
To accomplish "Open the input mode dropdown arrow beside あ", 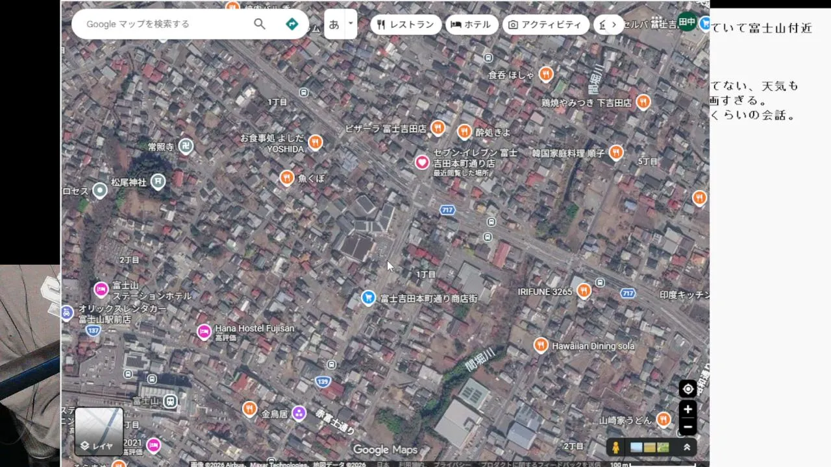I will (351, 24).
